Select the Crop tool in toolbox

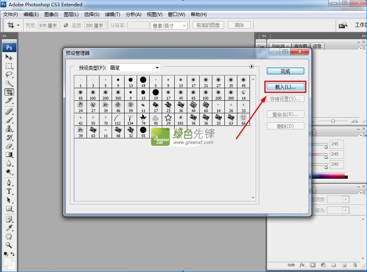(9, 92)
